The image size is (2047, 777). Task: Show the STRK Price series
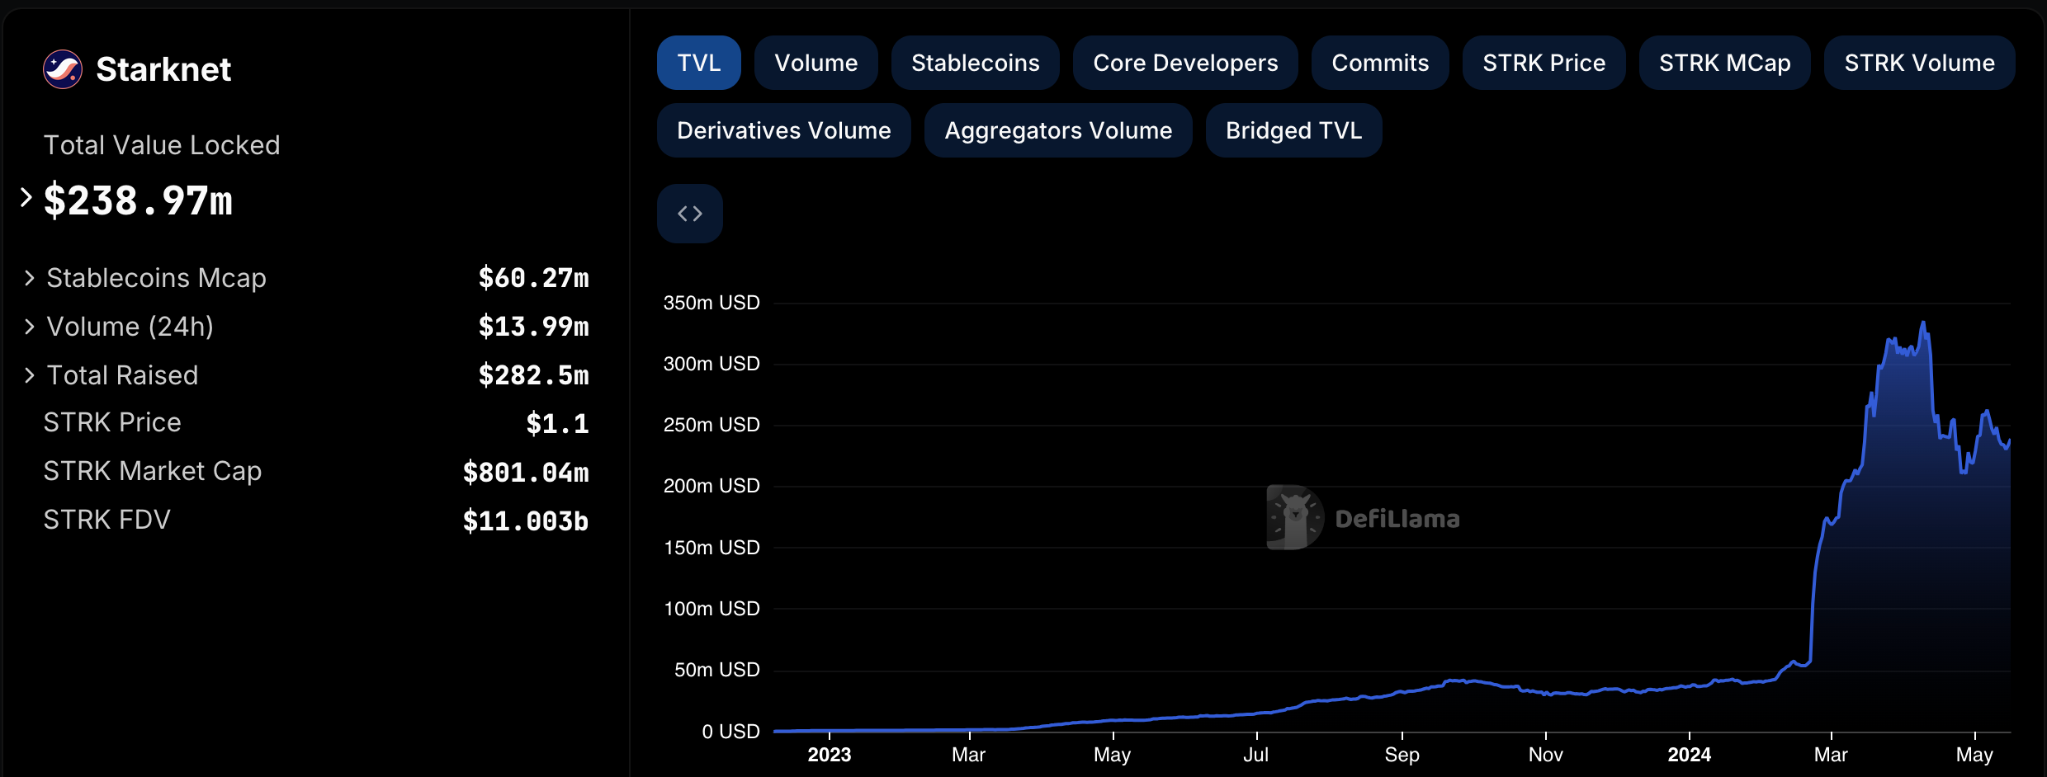pyautogui.click(x=1544, y=63)
